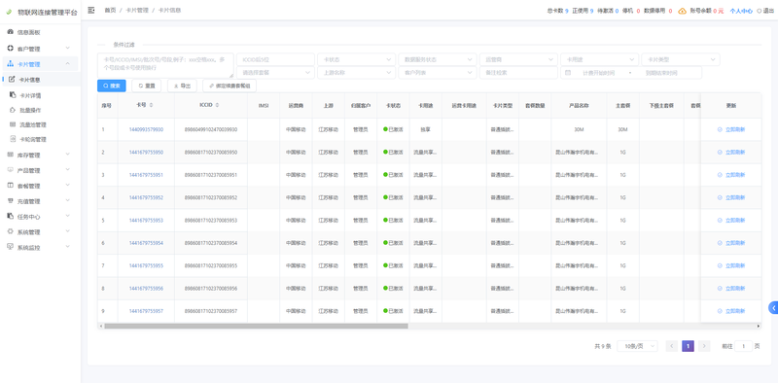Click the table horizontal scrollbar thumb
The height and width of the screenshot is (383, 778).
pos(256,326)
